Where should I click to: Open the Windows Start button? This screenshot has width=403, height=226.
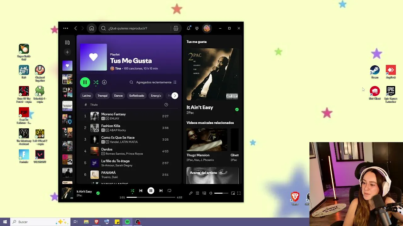coord(5,222)
